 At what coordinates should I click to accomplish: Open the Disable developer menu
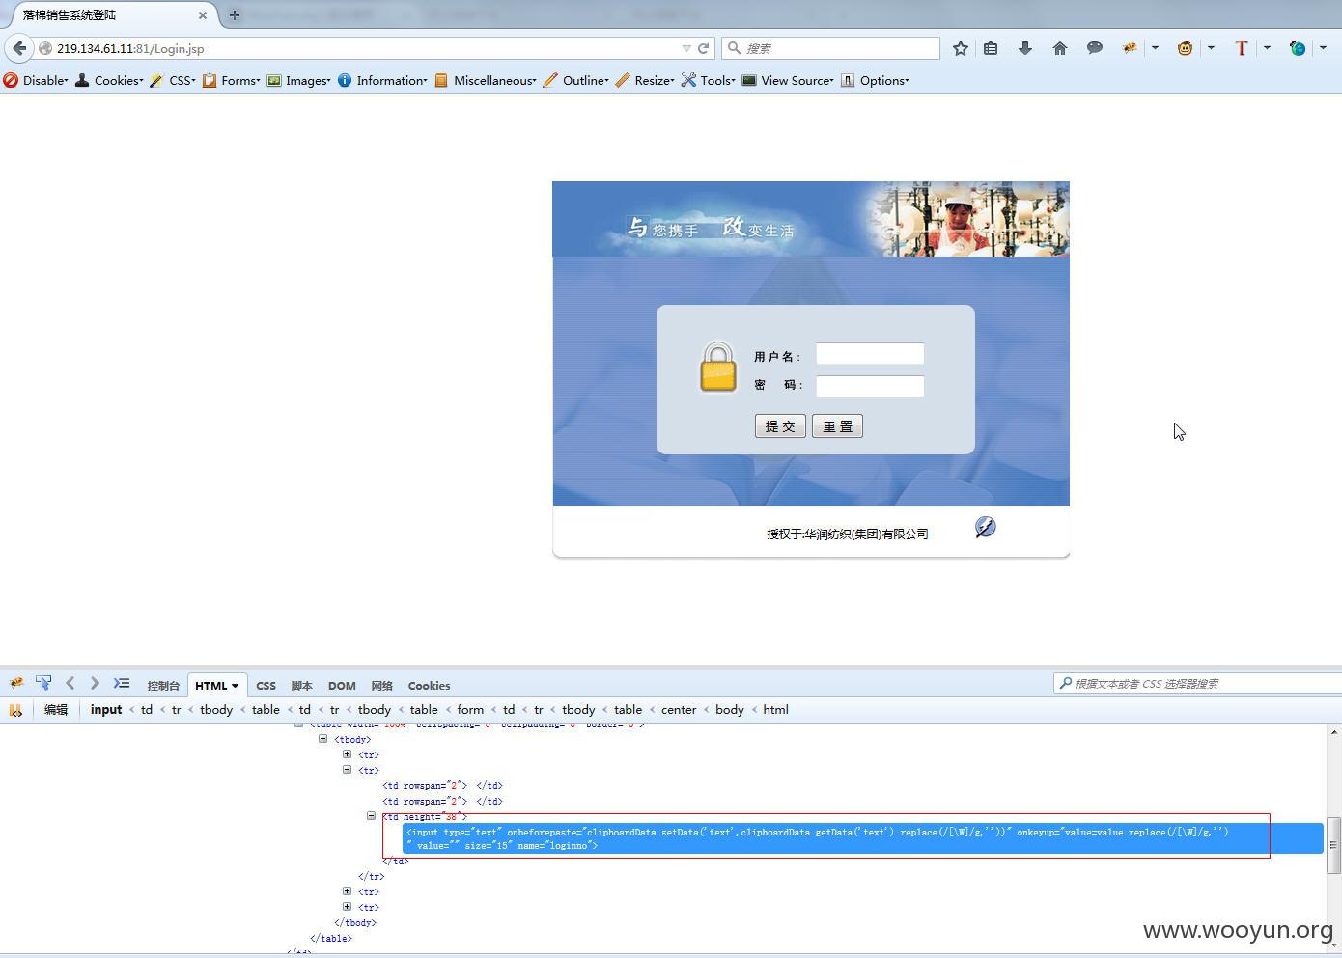[x=36, y=81]
